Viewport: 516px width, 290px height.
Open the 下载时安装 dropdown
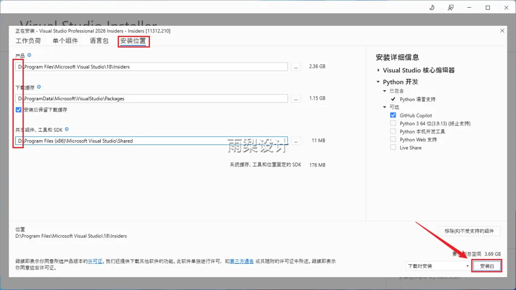pos(438,266)
